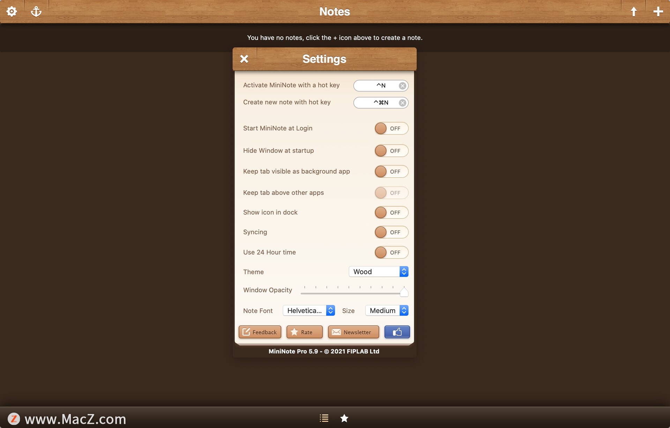Screen dimensions: 670x428
Task: Click the up arrow icon
Action: point(634,12)
